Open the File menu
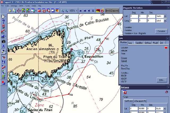 tap(2, 6)
